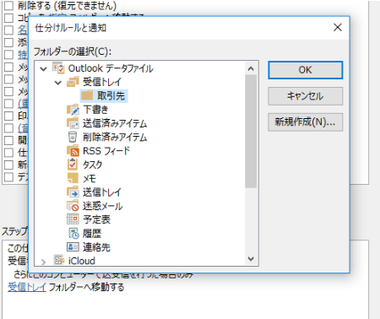Select the iCloud data file entry
This screenshot has height=319, width=380.
coord(82,261)
